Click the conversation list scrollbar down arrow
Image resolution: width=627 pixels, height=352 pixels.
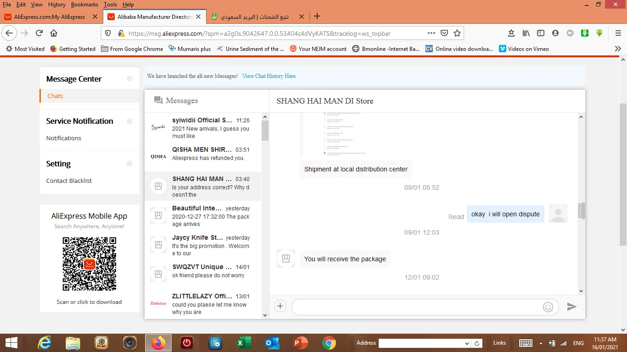click(265, 315)
